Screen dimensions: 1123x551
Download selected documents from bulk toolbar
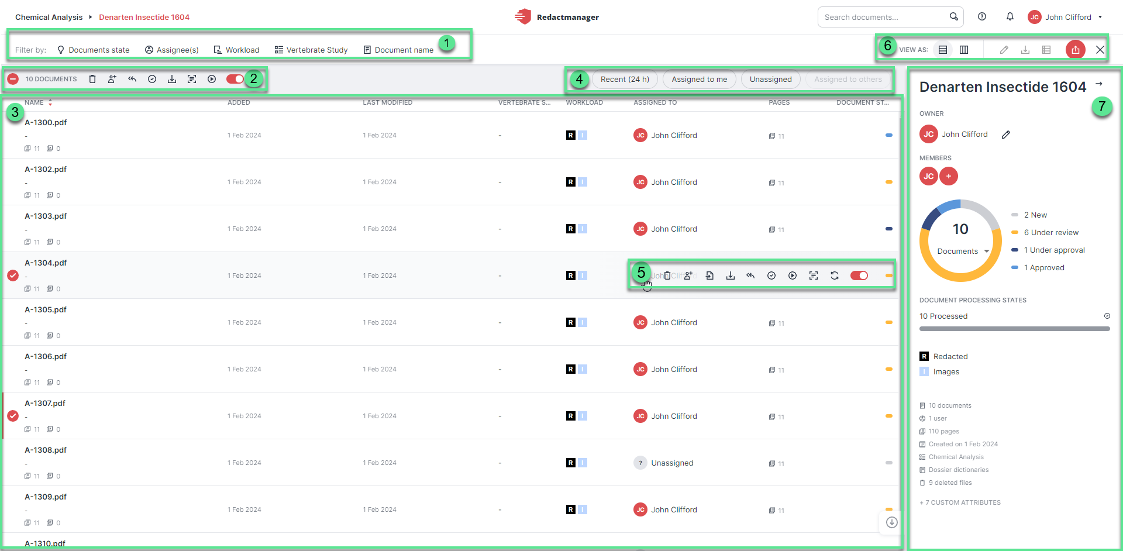(172, 79)
